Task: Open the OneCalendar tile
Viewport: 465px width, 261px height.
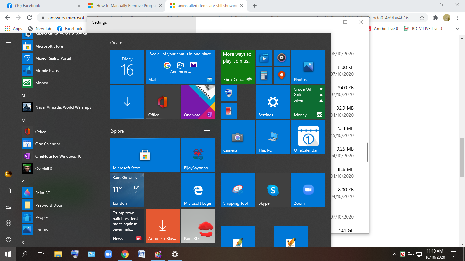Action: [308, 137]
